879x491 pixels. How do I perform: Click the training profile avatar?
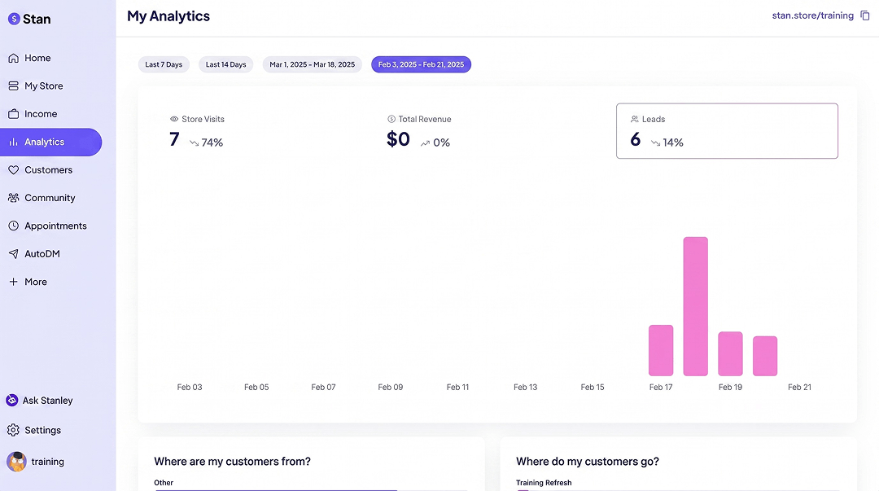click(x=17, y=462)
